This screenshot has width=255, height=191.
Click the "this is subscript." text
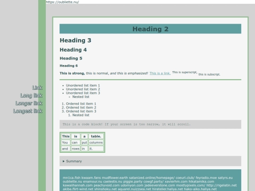[x=209, y=75]
